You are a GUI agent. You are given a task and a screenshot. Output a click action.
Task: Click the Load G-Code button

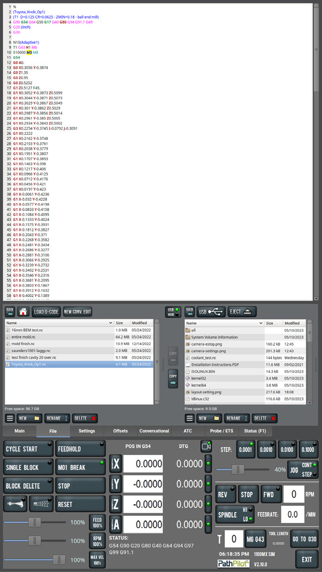pyautogui.click(x=46, y=312)
